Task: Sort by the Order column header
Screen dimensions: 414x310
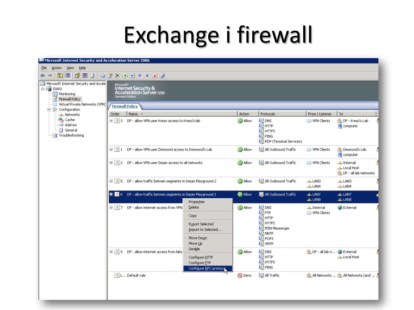Action: click(118, 114)
